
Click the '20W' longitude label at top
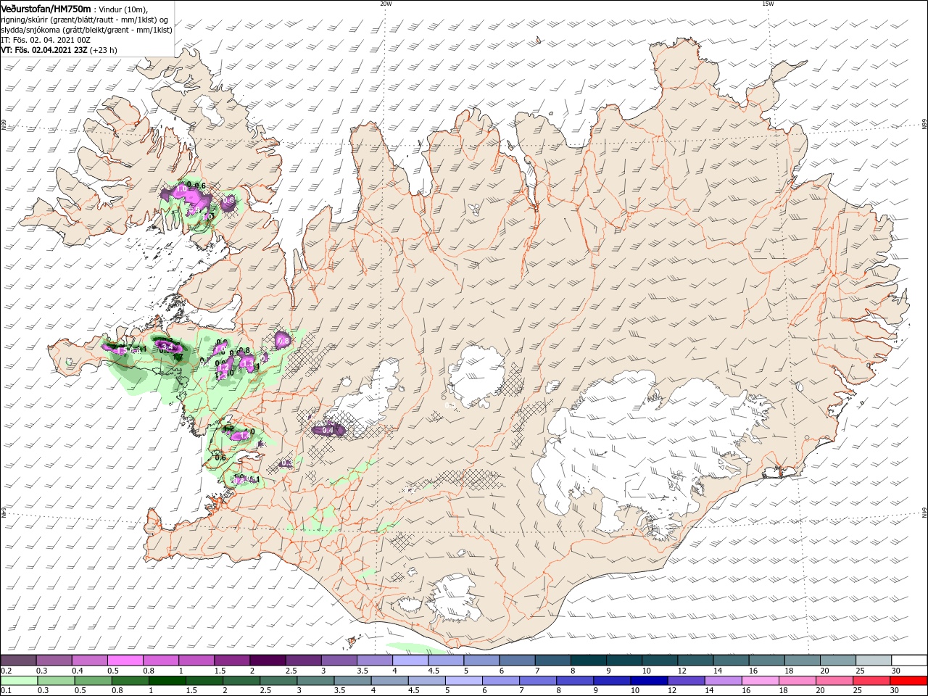tap(386, 4)
